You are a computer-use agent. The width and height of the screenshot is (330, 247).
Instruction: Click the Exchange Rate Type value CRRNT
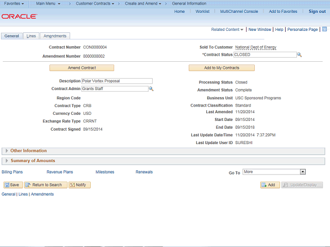(90, 121)
